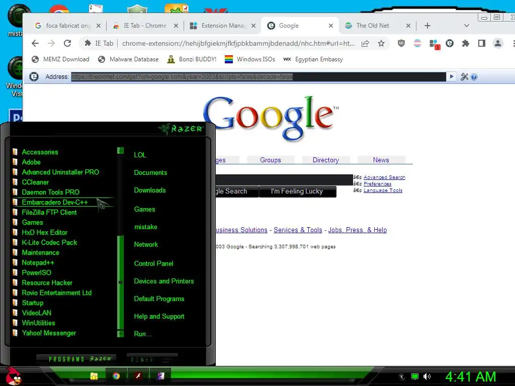Open Help and Support in start menu
515x386 pixels.
click(x=159, y=317)
